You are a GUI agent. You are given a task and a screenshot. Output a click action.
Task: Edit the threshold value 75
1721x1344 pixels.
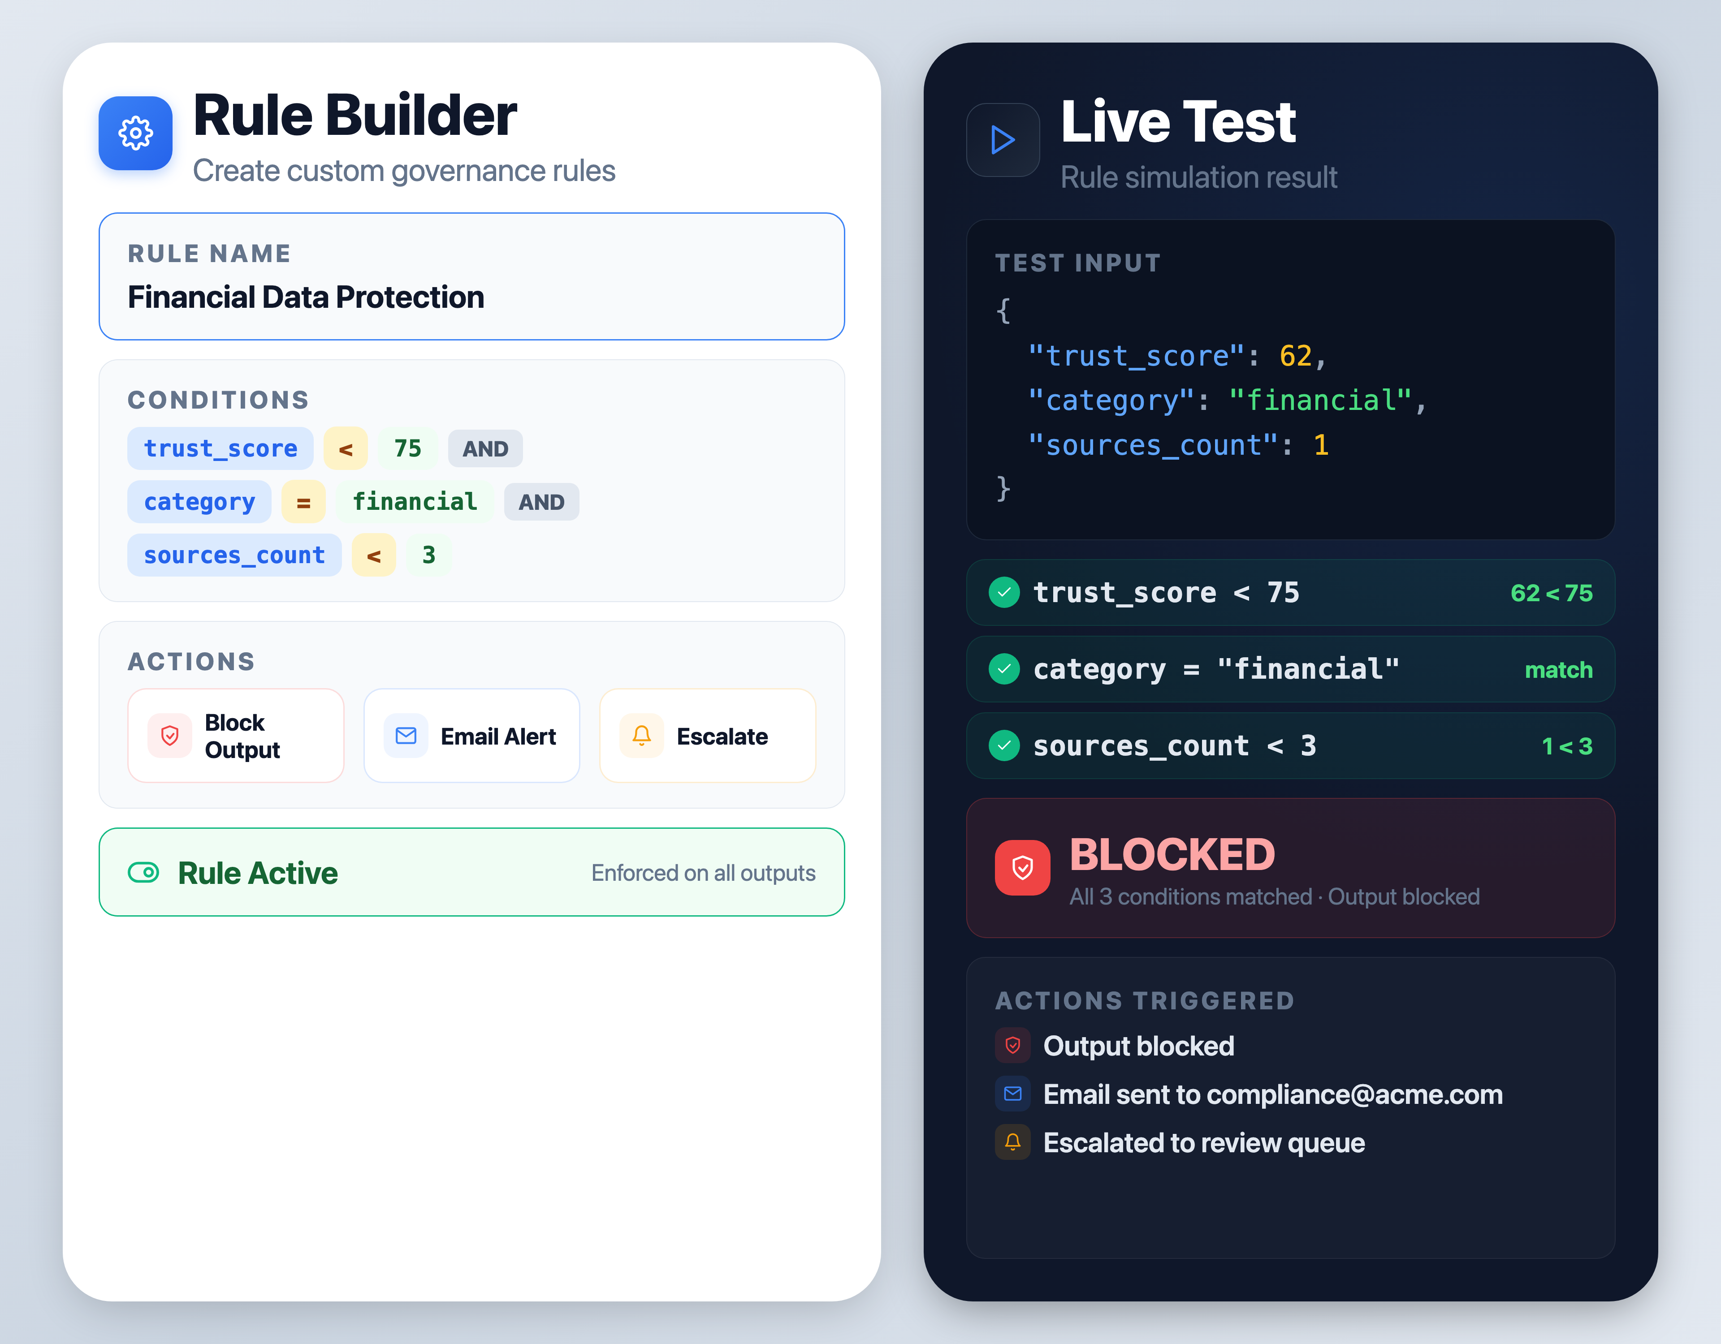click(x=407, y=448)
